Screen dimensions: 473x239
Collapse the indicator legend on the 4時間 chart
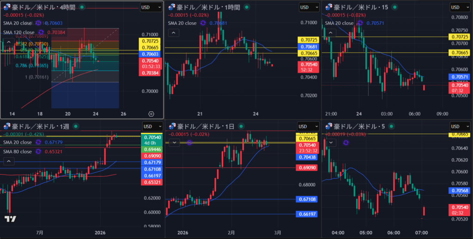tap(9, 42)
